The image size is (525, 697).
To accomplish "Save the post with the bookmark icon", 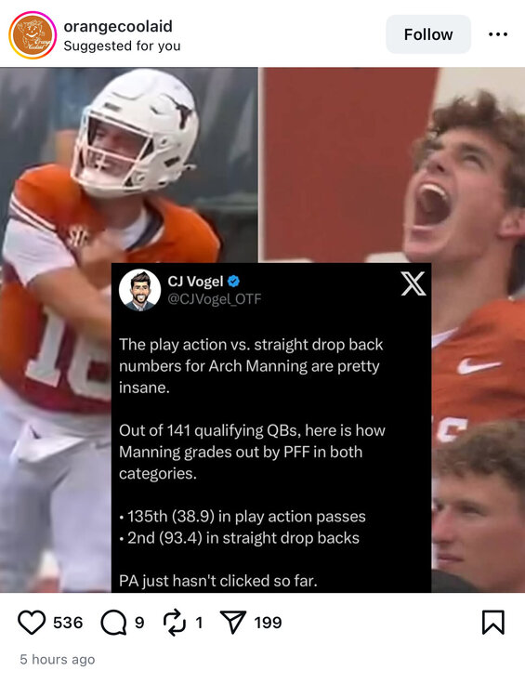I will 493,623.
